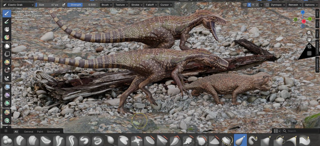Switch perspective/orthographic with the grid gizmo
Screen dimensions: 320x146
[309, 53]
